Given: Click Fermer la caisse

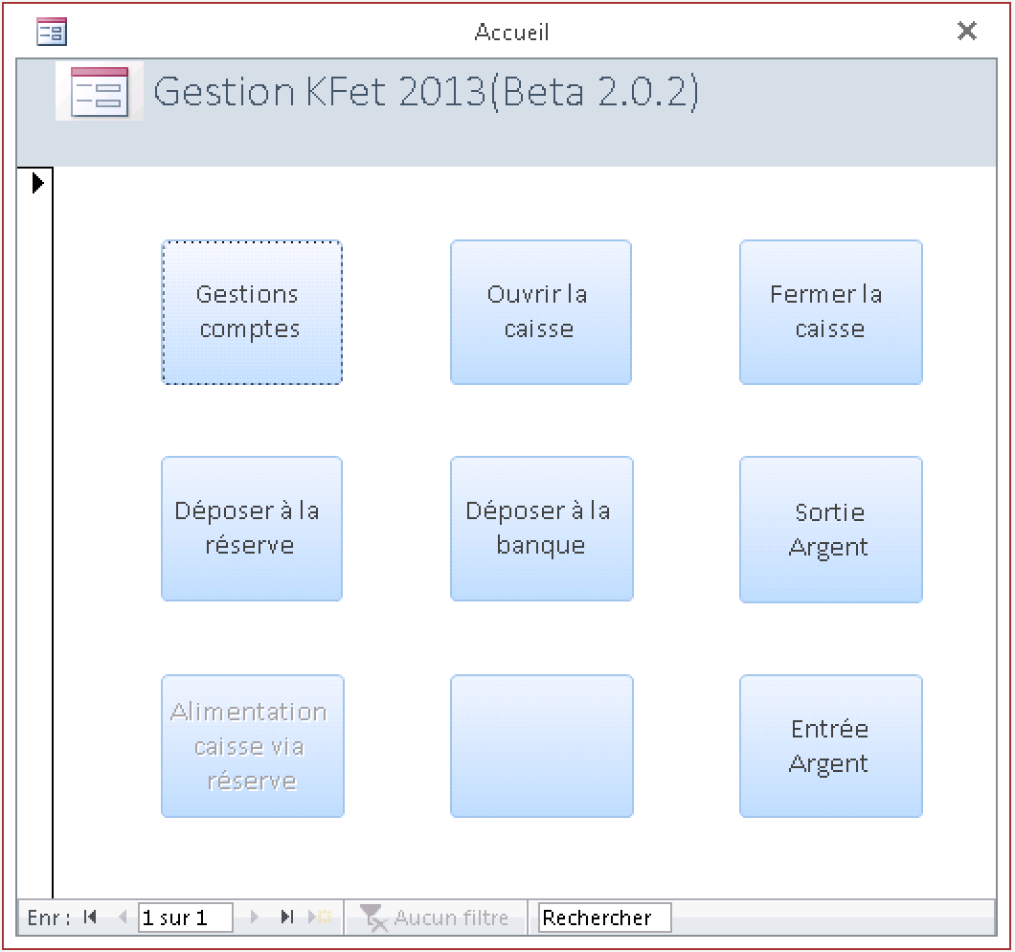Looking at the screenshot, I should click(x=830, y=312).
